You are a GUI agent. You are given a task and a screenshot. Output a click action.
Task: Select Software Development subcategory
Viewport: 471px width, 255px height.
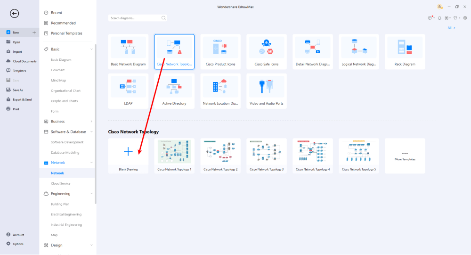coord(67,142)
